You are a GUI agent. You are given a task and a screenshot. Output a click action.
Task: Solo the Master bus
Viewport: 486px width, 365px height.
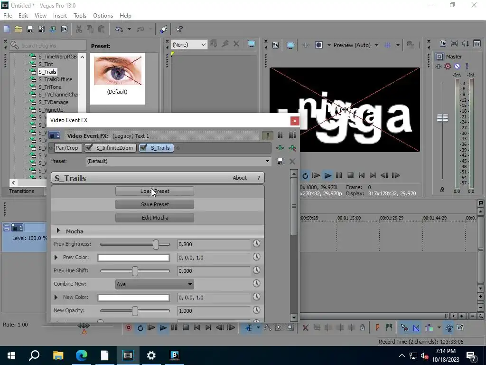[x=467, y=67]
